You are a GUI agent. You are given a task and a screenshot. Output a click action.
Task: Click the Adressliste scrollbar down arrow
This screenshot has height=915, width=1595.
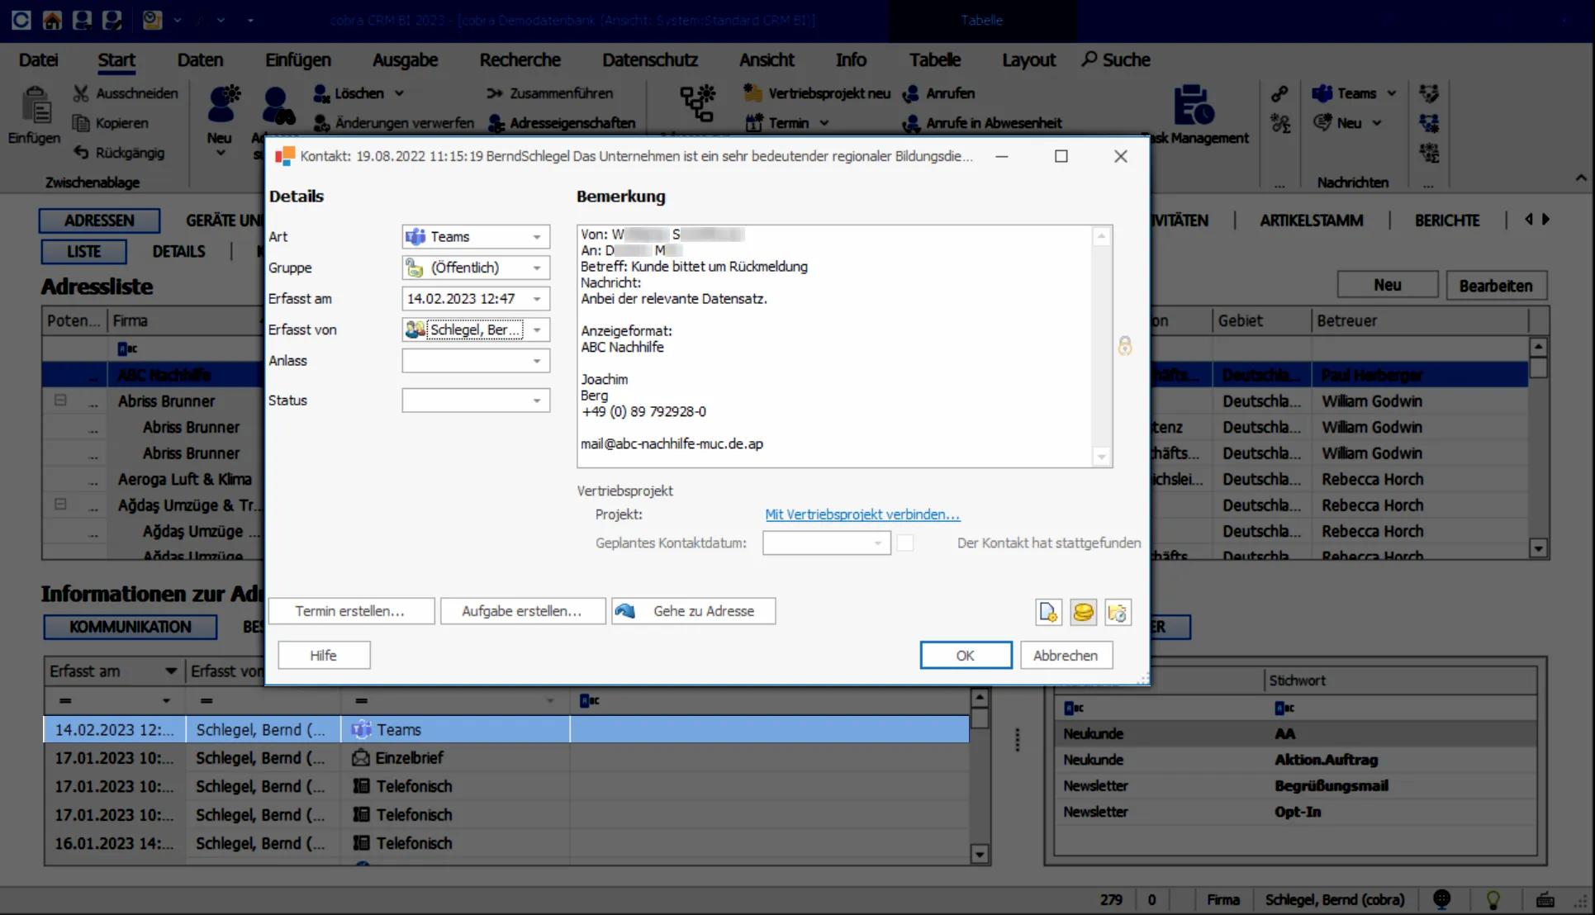[x=1538, y=548]
